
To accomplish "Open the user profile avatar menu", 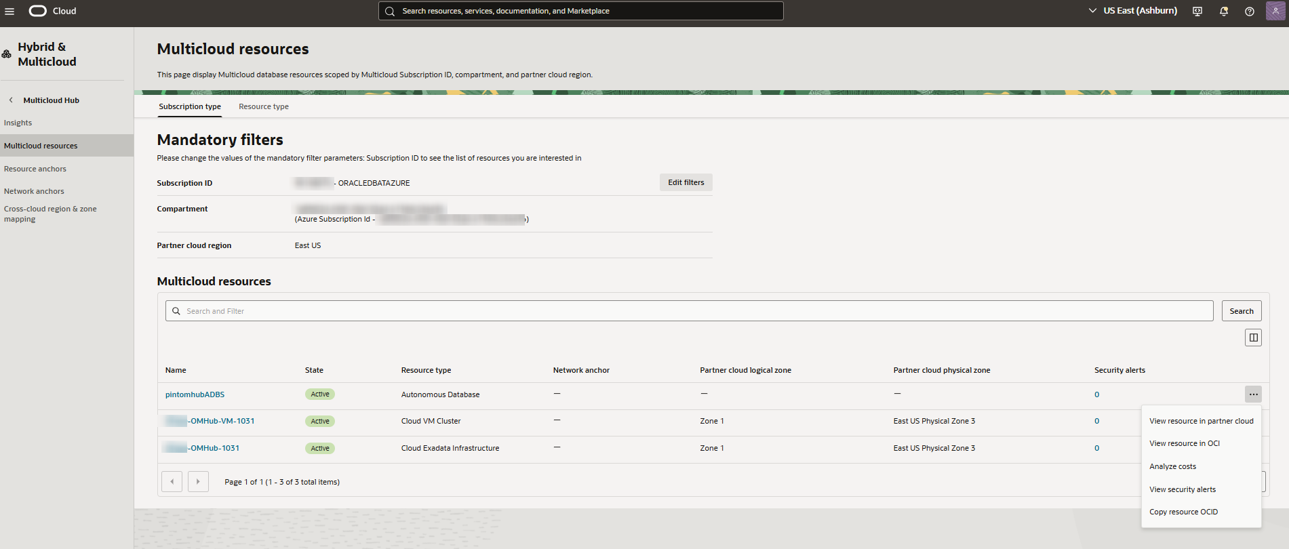I will (x=1275, y=11).
